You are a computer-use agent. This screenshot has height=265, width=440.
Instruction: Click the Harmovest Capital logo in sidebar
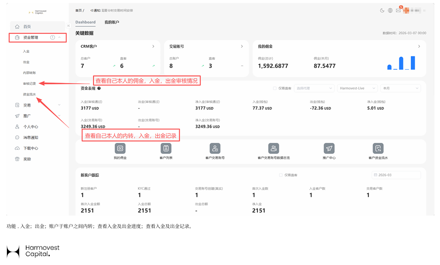[38, 12]
